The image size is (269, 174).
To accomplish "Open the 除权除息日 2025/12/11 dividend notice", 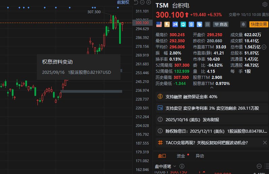I will tap(212, 131).
